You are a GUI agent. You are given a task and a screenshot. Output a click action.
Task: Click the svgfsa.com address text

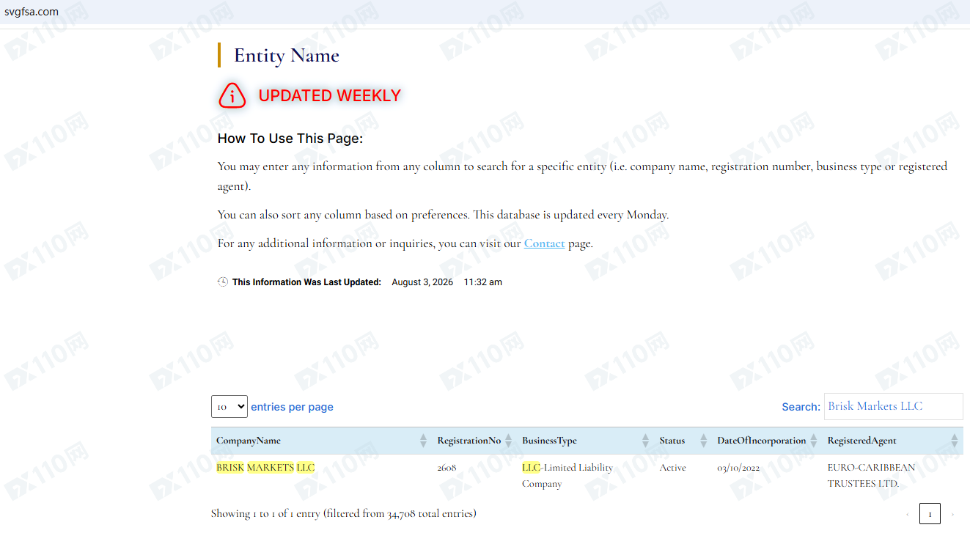32,12
